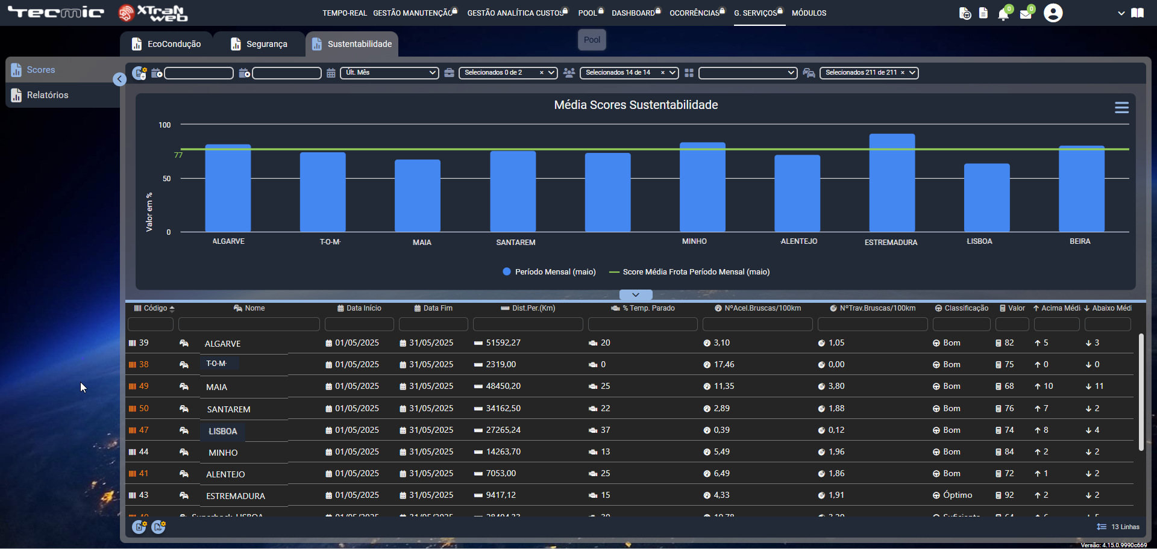Screen dimensions: 1157x549
Task: Toggle Período Mensal (maio) legend series
Action: tap(549, 272)
